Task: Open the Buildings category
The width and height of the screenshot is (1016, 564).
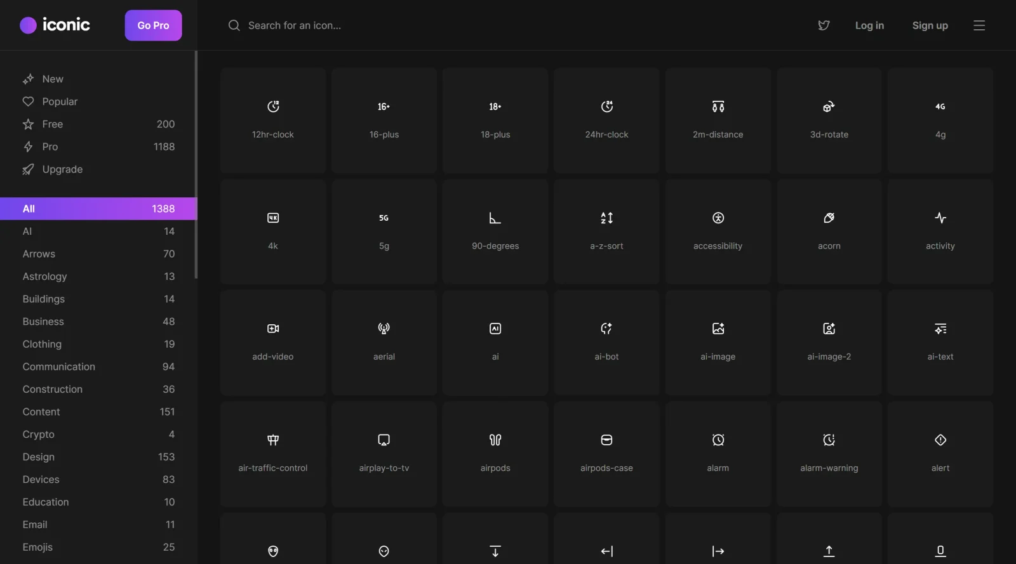Action: coord(98,299)
